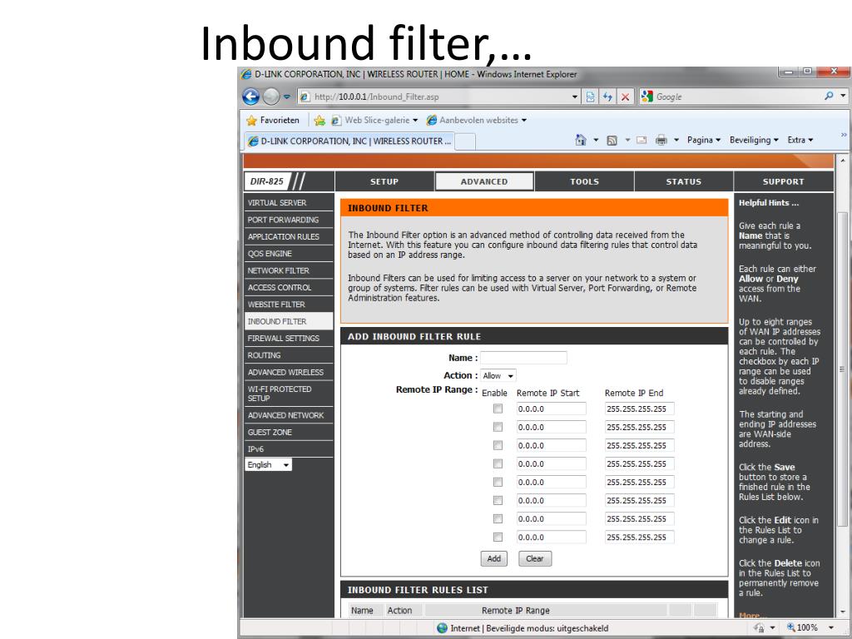Click the Name input field
The image size is (852, 639).
click(x=524, y=358)
